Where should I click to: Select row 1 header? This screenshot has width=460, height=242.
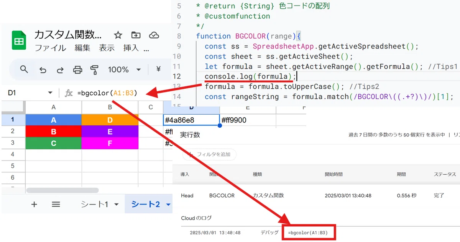point(13,120)
